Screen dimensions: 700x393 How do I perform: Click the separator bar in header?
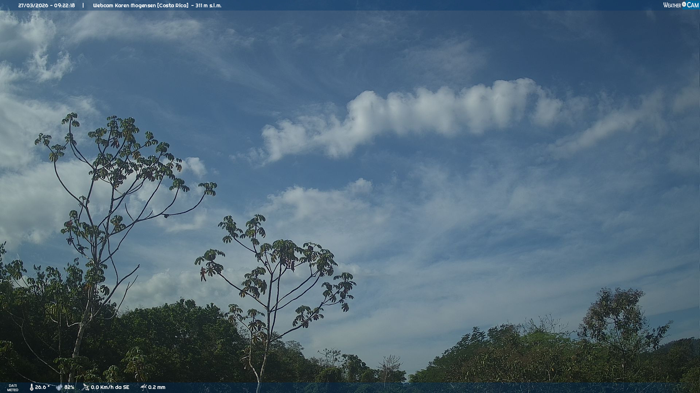[x=83, y=5]
